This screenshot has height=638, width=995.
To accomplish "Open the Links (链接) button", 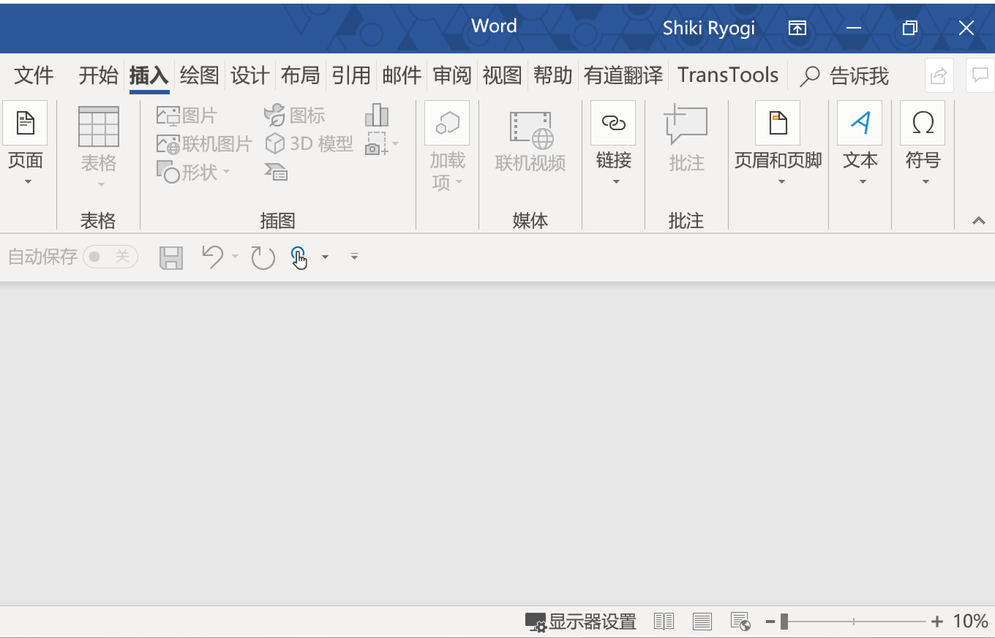I will pyautogui.click(x=613, y=123).
